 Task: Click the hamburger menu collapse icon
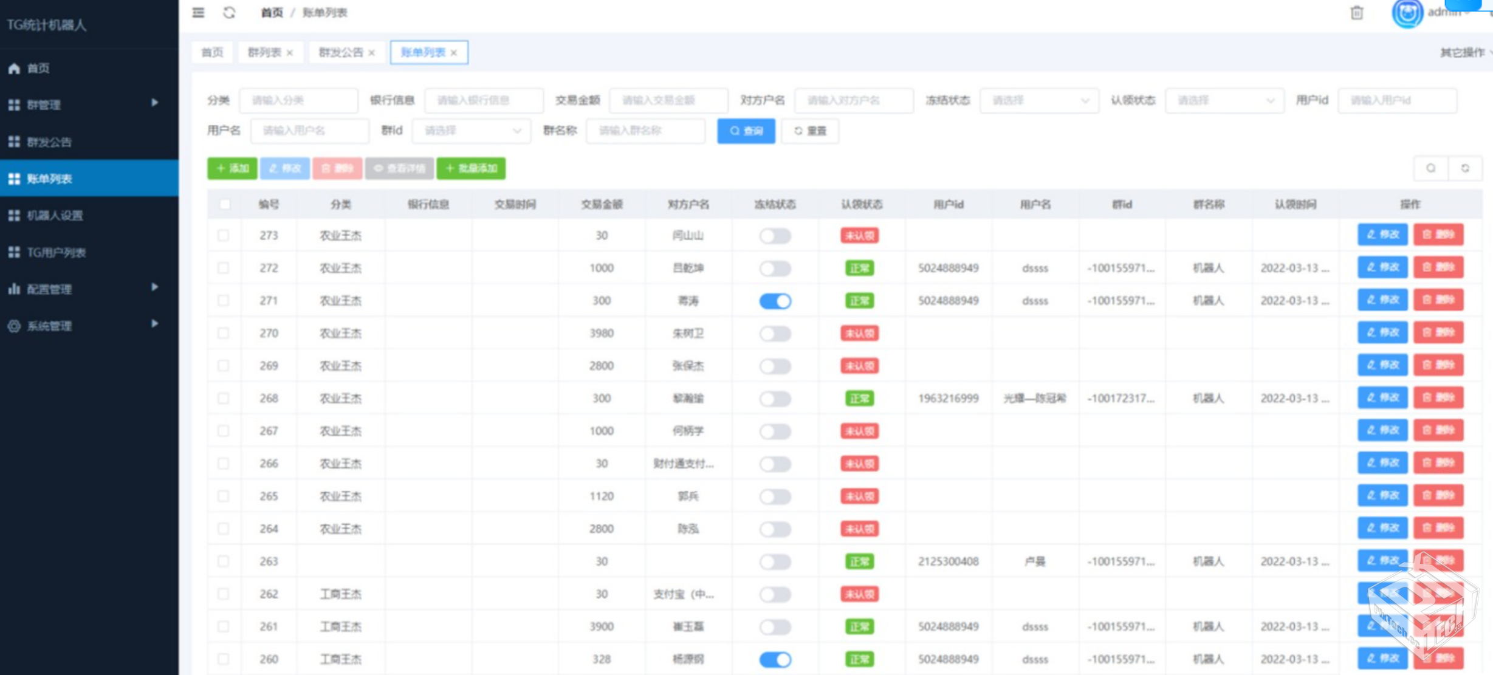(198, 12)
